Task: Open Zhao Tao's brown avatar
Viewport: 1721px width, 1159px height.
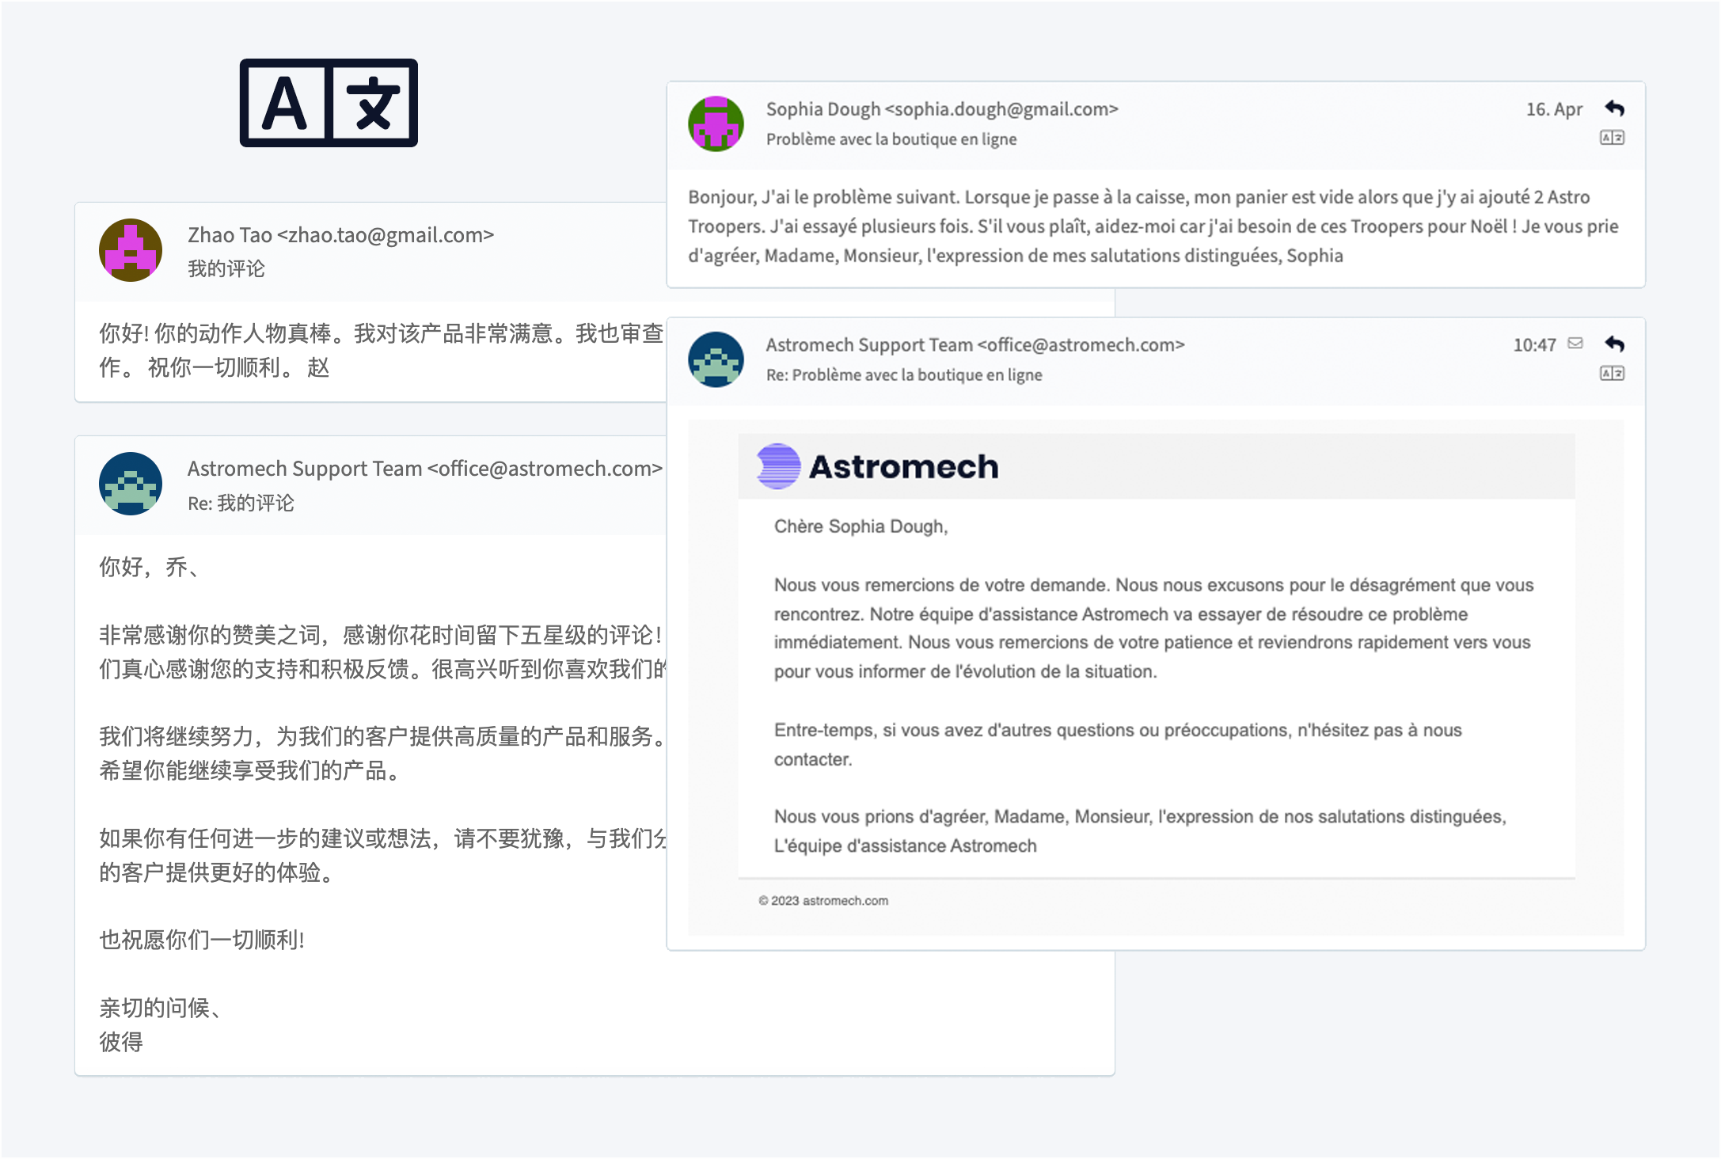Action: [x=131, y=250]
